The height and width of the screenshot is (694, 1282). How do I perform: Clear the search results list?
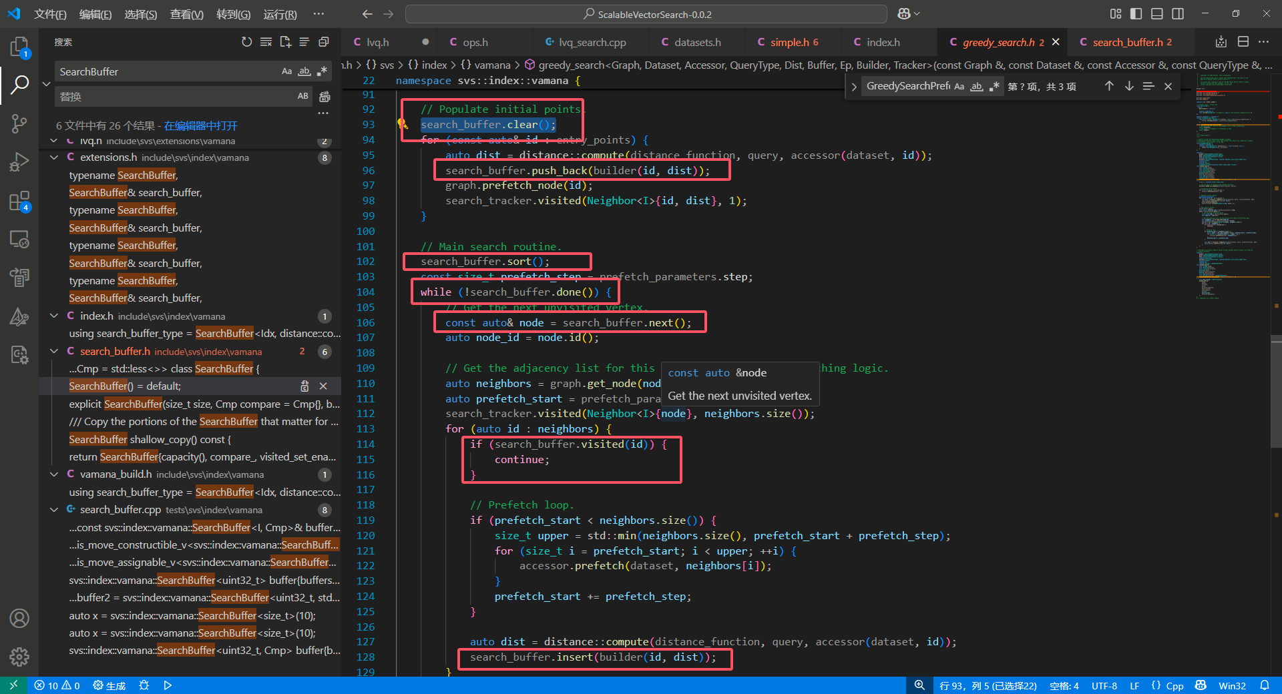[x=266, y=42]
